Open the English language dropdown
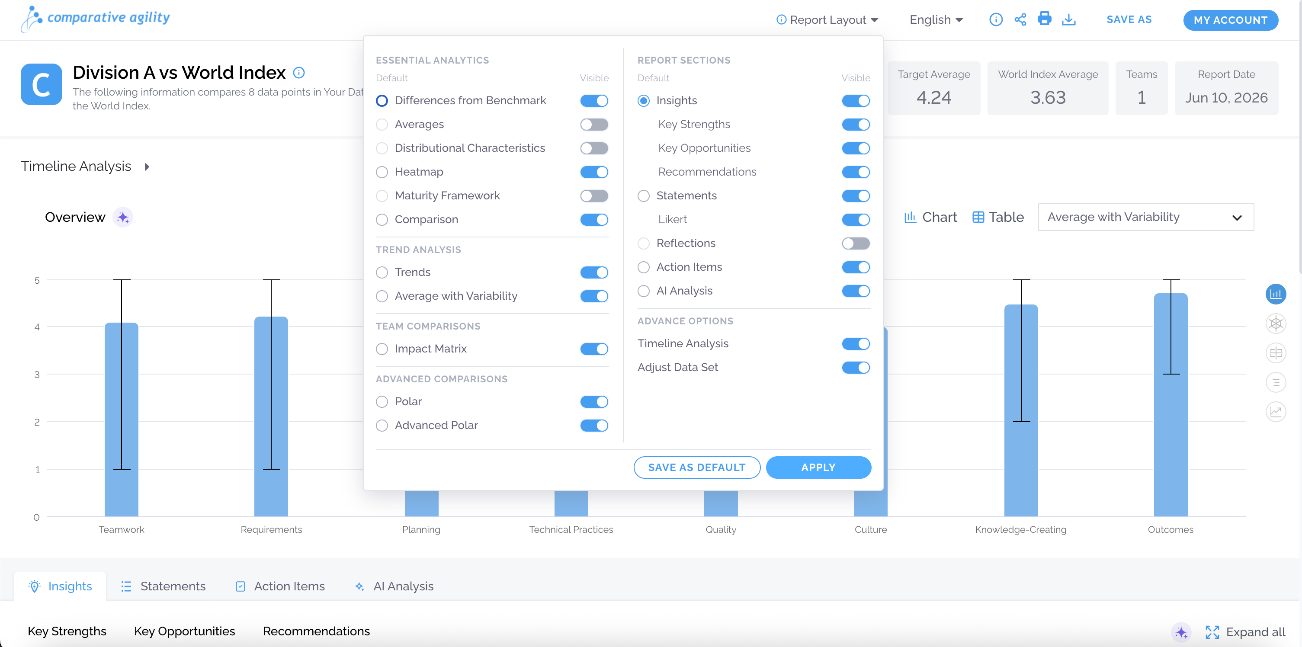The image size is (1302, 647). coord(936,20)
